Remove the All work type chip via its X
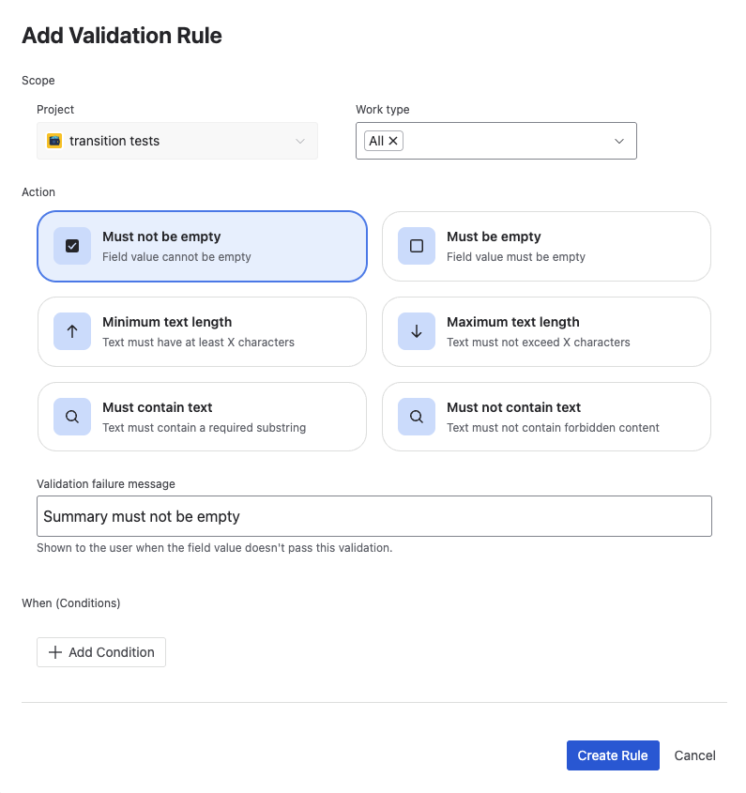746x793 pixels. pyautogui.click(x=393, y=140)
